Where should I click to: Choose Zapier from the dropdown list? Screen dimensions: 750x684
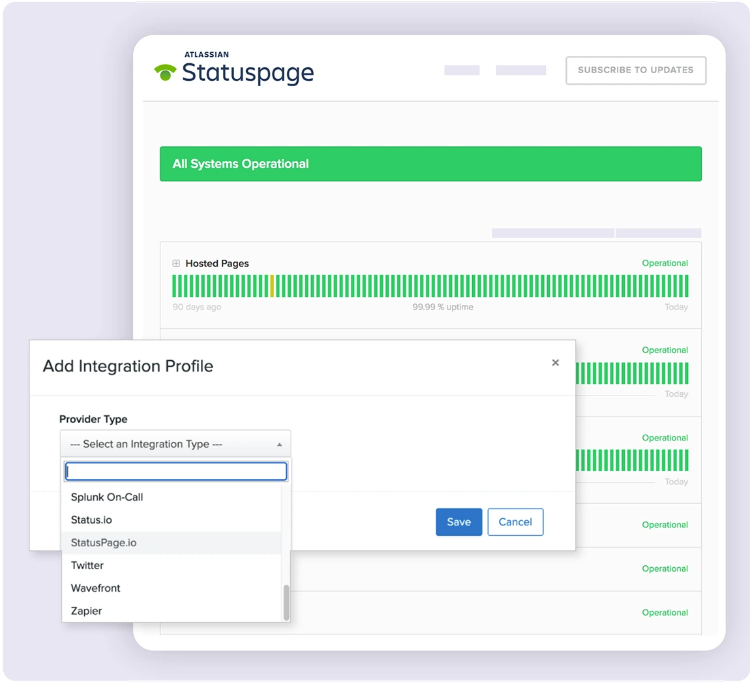tap(172, 611)
